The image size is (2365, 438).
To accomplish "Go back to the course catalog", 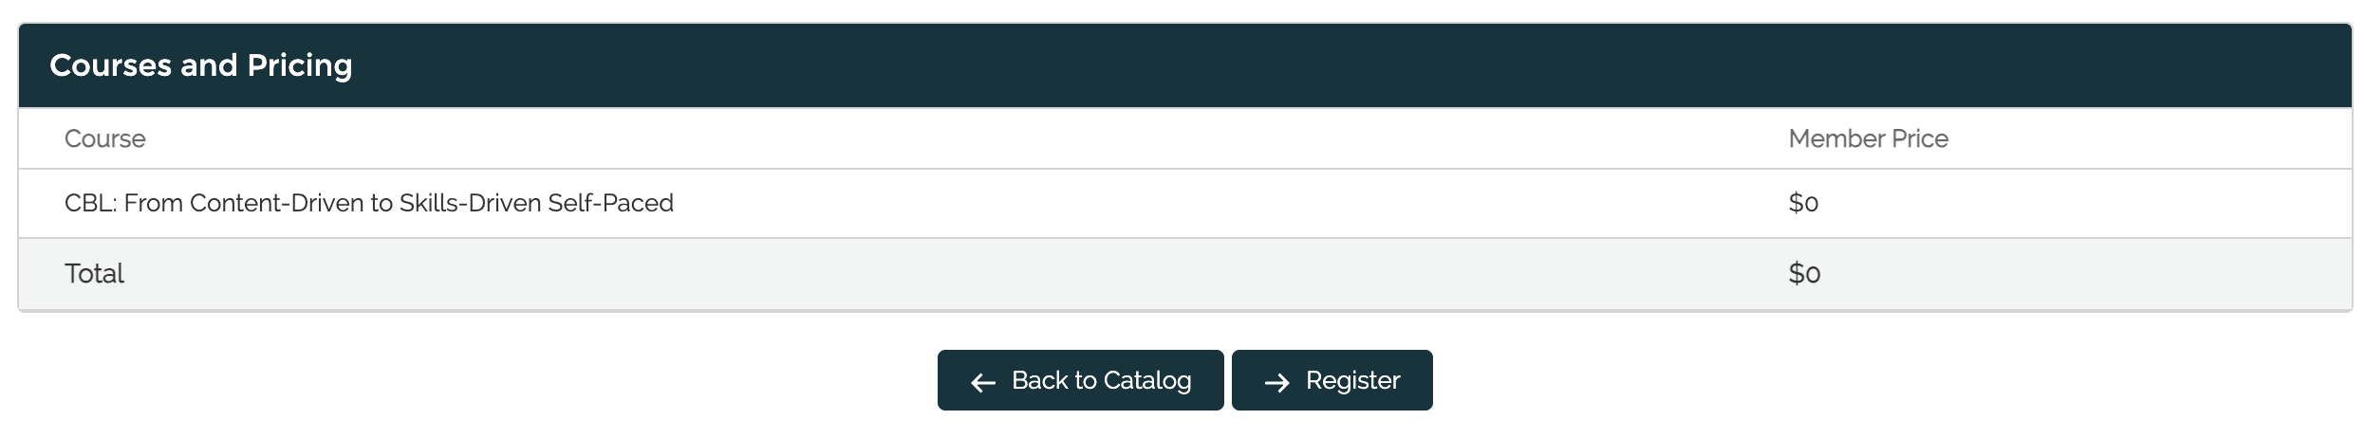I will coord(1080,380).
